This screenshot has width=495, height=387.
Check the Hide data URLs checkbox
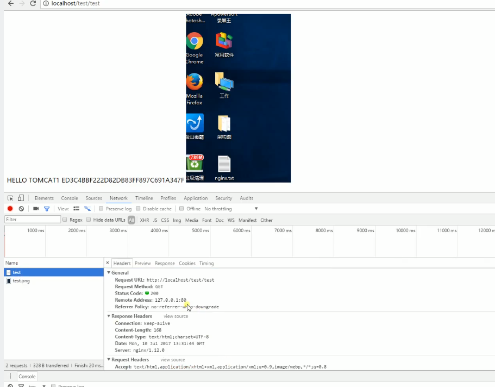[x=89, y=220]
